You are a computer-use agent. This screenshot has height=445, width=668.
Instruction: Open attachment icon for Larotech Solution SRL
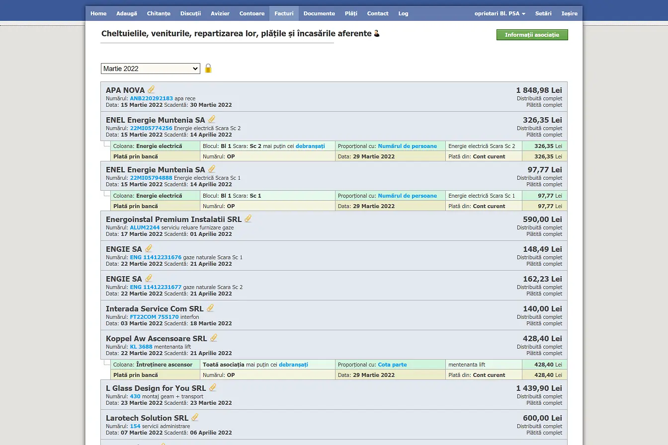click(x=195, y=417)
